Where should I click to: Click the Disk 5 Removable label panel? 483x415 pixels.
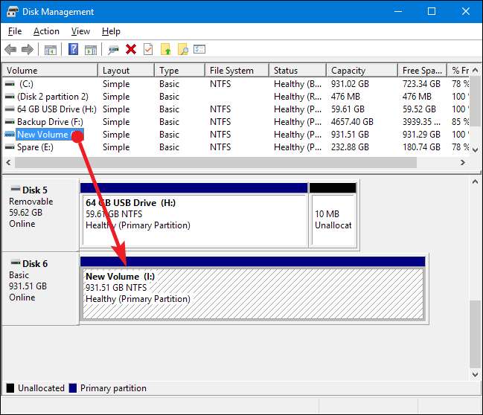click(40, 215)
